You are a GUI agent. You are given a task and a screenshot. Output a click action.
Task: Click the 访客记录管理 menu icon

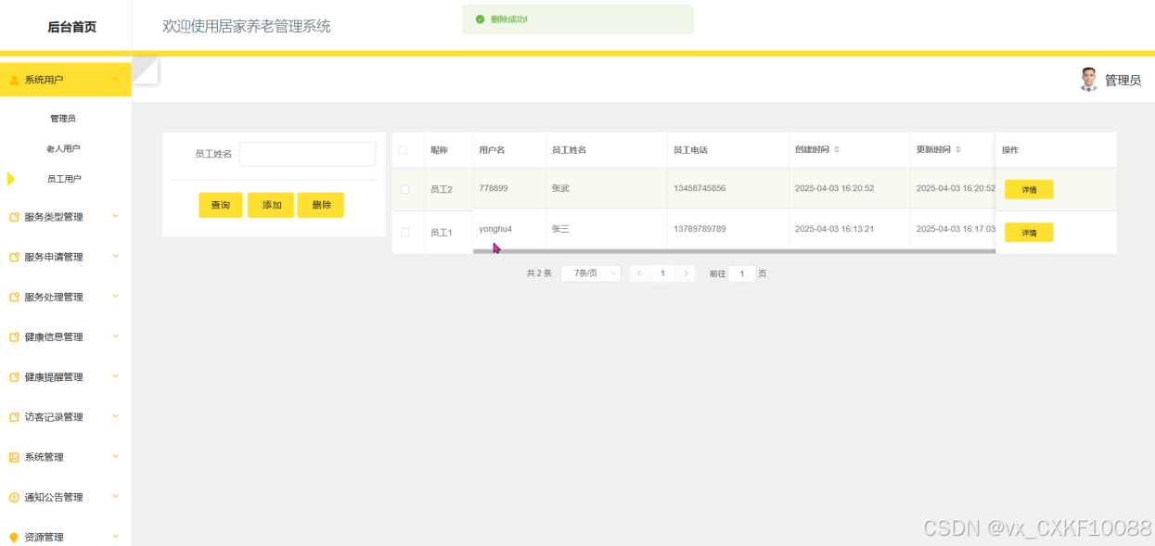(x=14, y=417)
